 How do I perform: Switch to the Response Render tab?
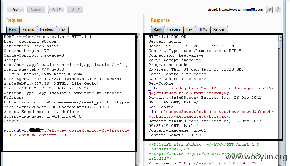pyautogui.click(x=219, y=29)
